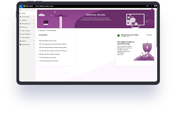Open Environments in navigation
This screenshot has width=176, height=115.
click(27, 17)
